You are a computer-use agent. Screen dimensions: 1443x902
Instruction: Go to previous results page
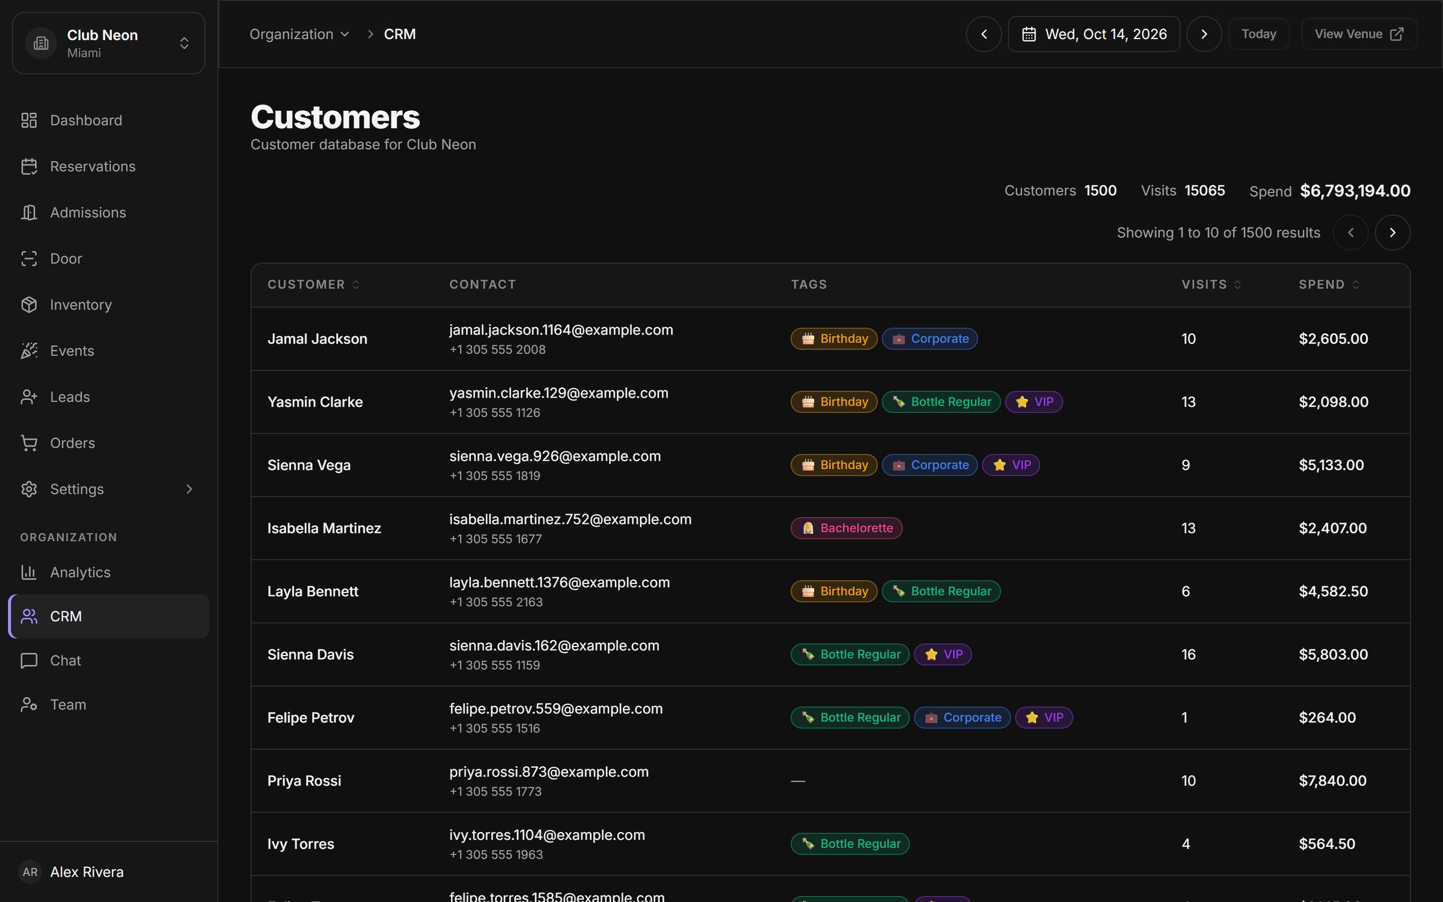click(x=1350, y=233)
